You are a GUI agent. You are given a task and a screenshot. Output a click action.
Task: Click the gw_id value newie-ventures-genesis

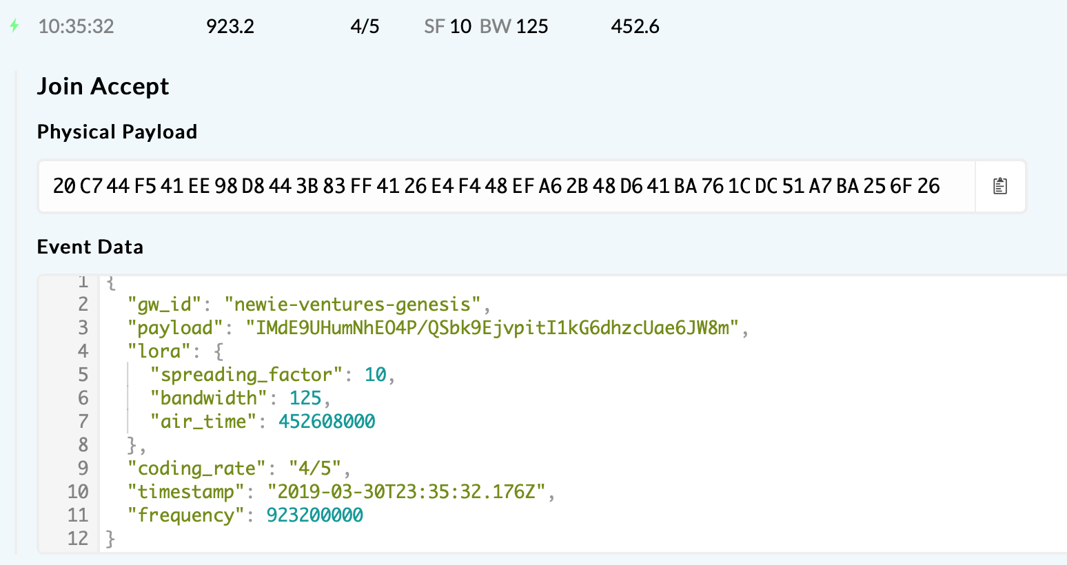point(352,304)
